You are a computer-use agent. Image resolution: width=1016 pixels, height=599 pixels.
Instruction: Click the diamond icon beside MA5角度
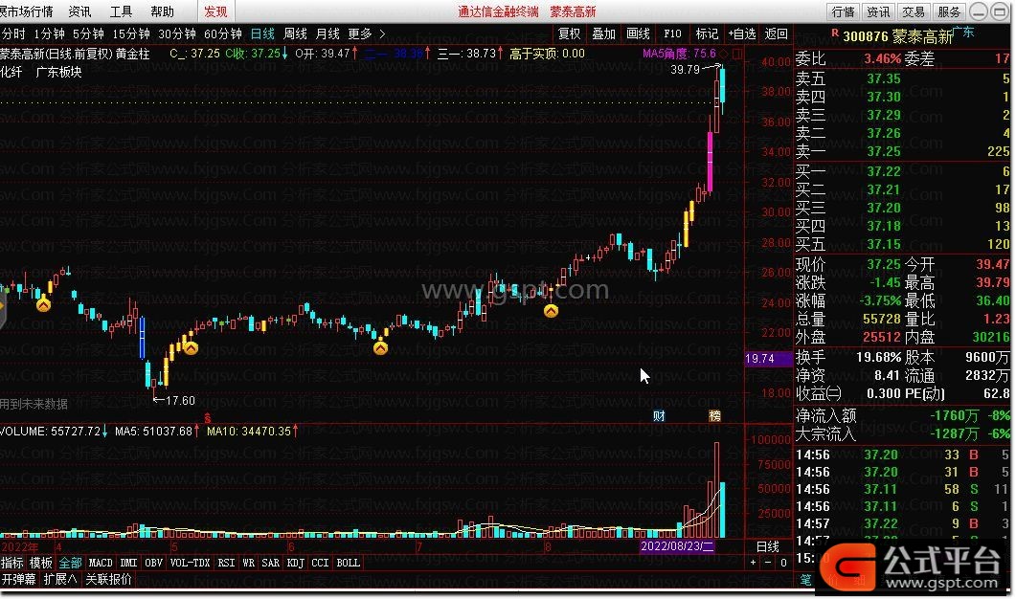pyautogui.click(x=725, y=54)
